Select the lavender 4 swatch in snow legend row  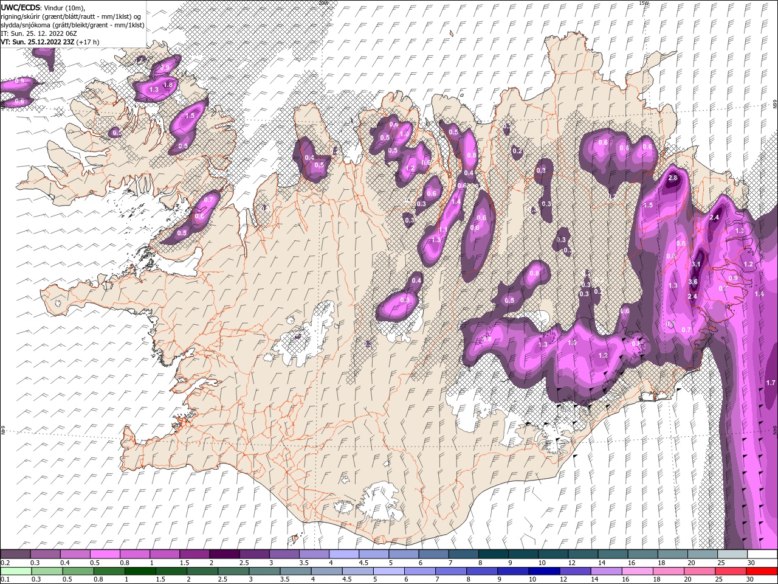[344, 554]
